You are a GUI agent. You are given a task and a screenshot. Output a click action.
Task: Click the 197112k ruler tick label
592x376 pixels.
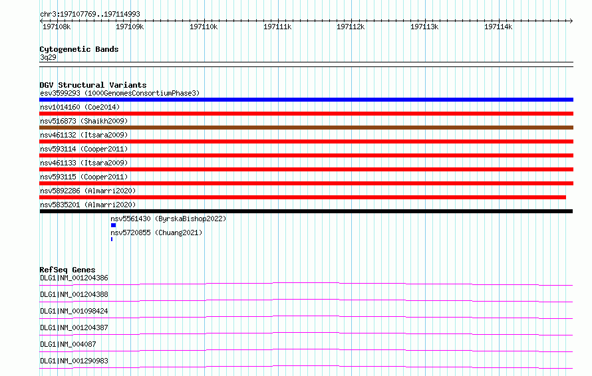(x=351, y=27)
